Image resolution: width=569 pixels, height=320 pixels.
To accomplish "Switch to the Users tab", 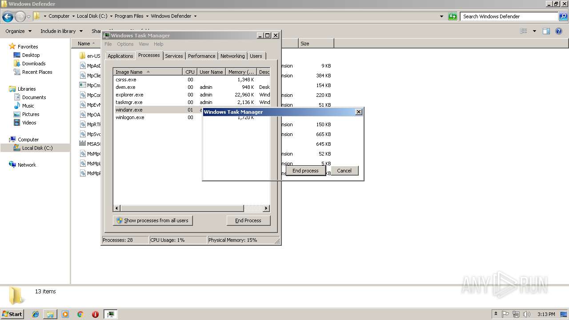I will coord(256,56).
